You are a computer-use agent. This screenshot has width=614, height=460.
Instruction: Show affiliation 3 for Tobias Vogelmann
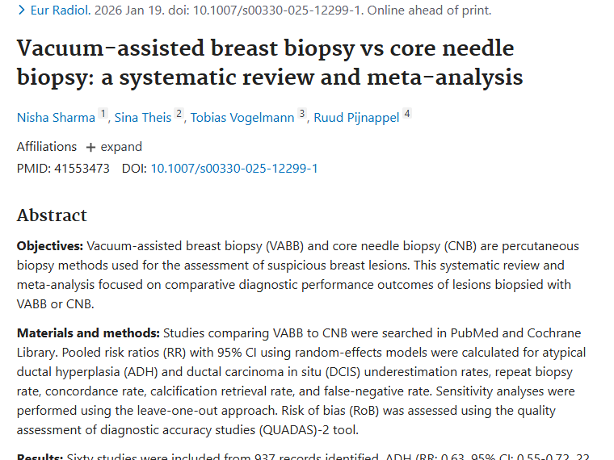302,114
